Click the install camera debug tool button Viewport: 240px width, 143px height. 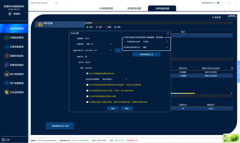[x=146, y=54]
